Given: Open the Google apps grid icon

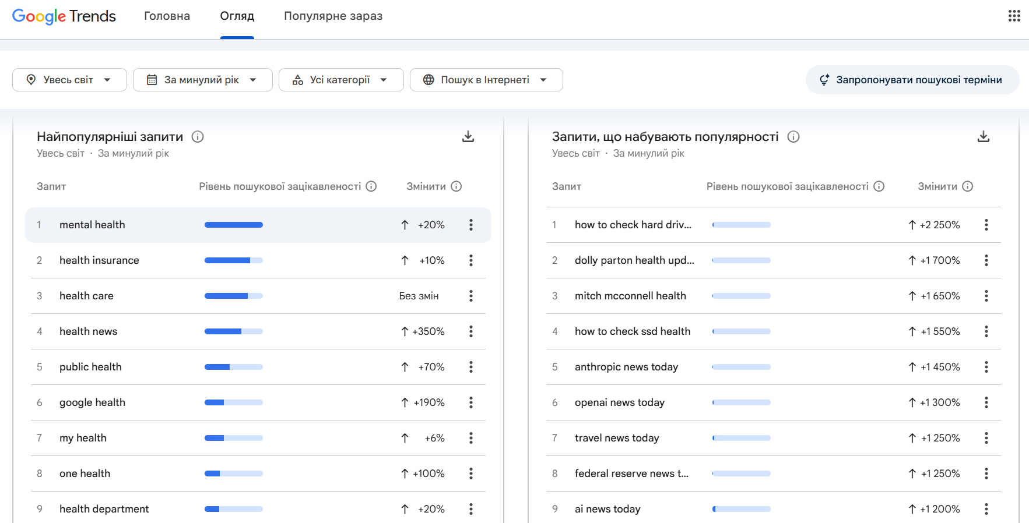Looking at the screenshot, I should tap(1014, 16).
